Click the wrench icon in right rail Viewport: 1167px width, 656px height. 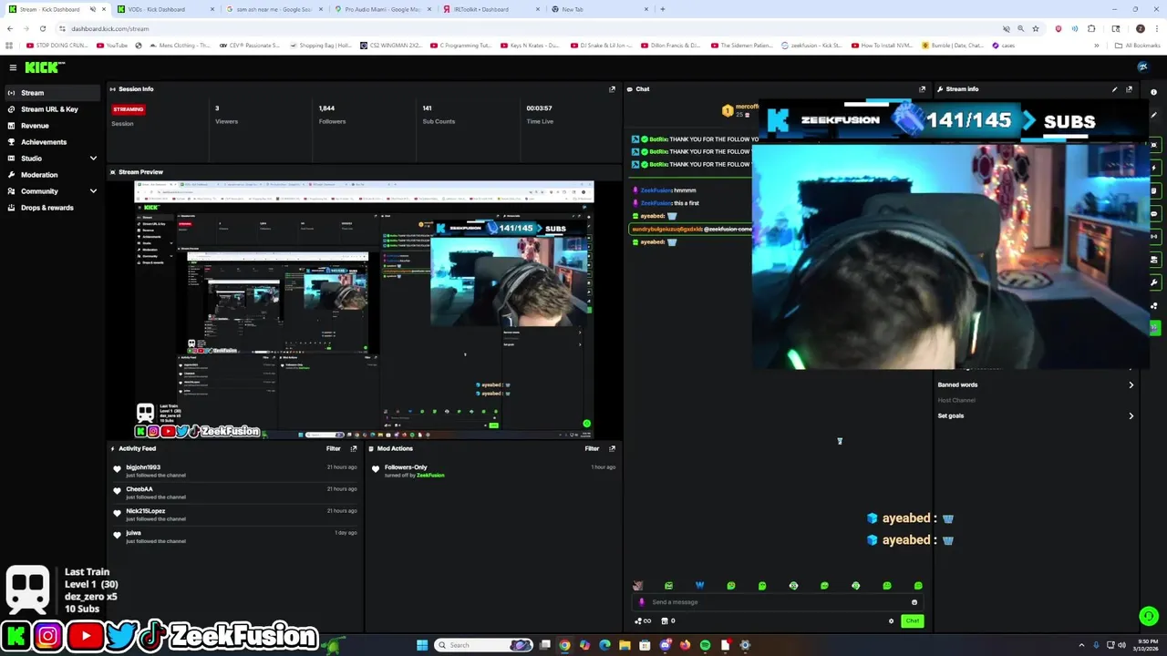(x=1154, y=282)
